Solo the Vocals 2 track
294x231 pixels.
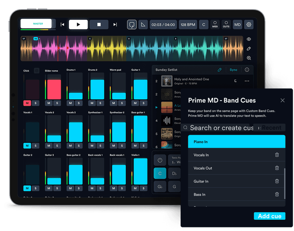point(57,146)
